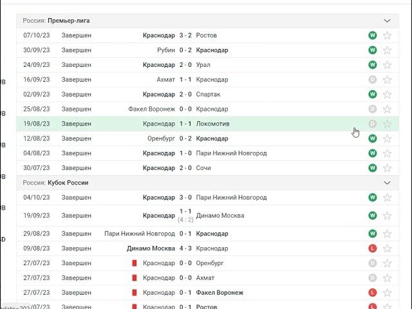Click loss badge on Динамо Москва 4-3 row
The height and width of the screenshot is (309, 412).
tap(373, 248)
